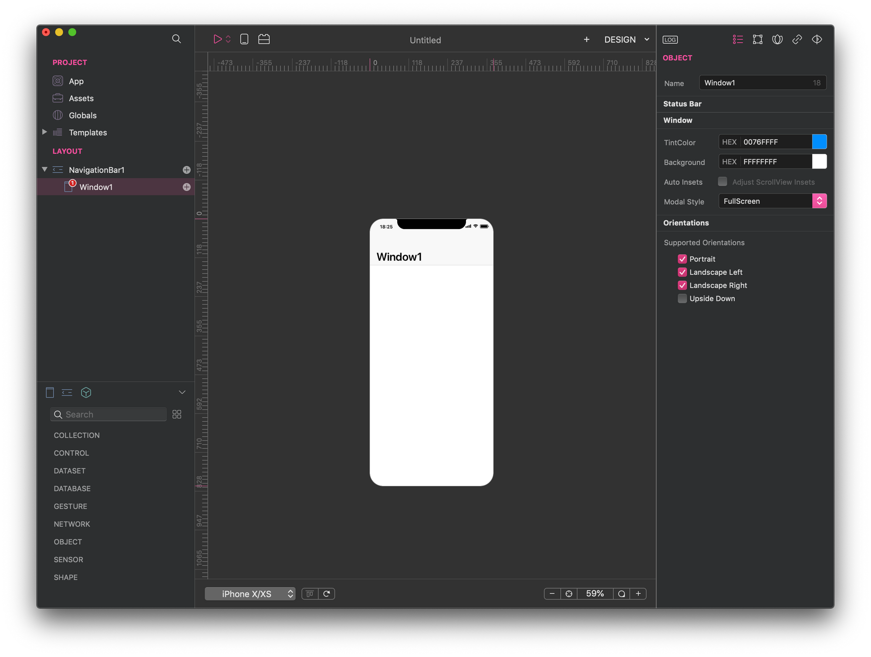The image size is (871, 657).
Task: Open the CONTROL library category
Action: point(71,453)
